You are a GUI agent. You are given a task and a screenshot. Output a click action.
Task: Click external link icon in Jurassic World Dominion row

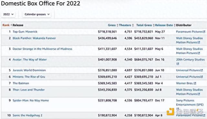coord(202,70)
